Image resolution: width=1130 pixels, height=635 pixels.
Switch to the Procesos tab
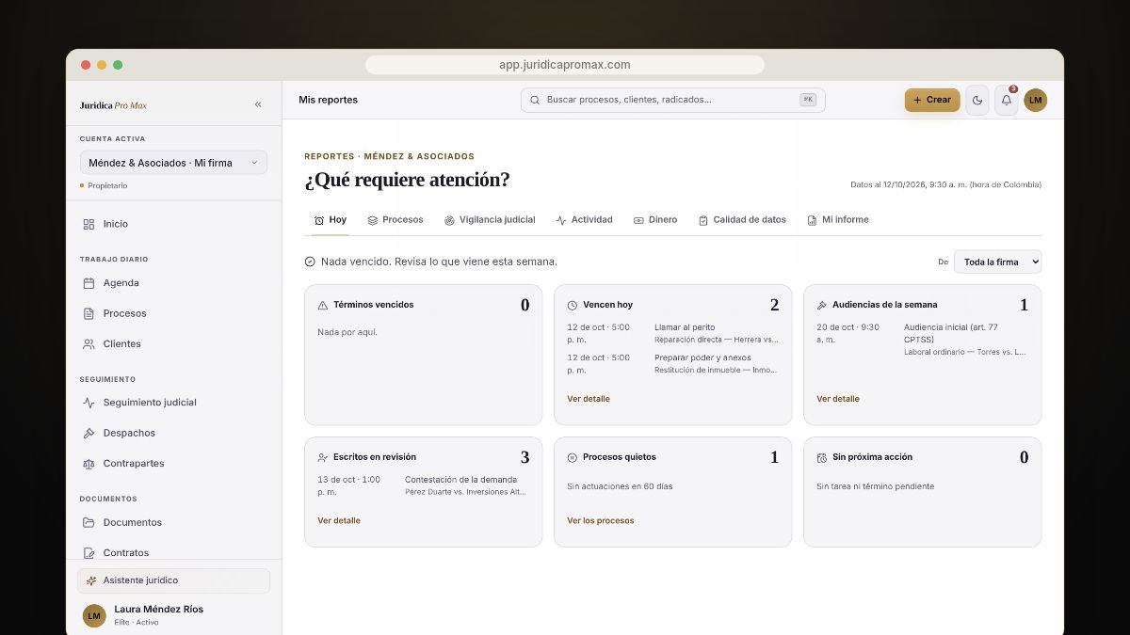click(x=395, y=220)
